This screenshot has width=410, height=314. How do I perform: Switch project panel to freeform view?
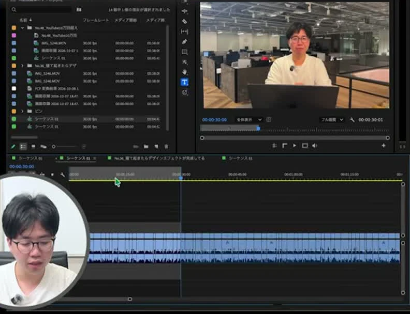coord(43,147)
